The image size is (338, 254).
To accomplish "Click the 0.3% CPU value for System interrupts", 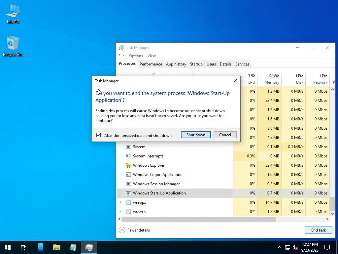I will 251,156.
